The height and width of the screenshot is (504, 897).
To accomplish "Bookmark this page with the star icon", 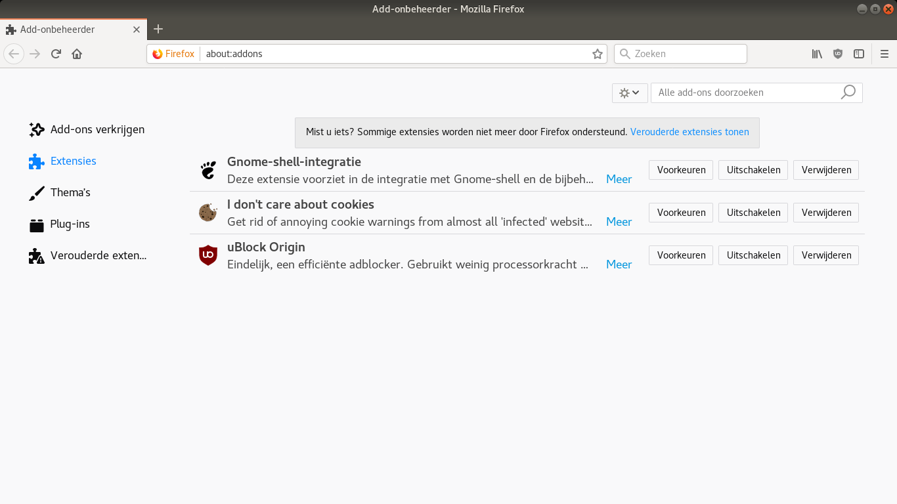I will (598, 54).
